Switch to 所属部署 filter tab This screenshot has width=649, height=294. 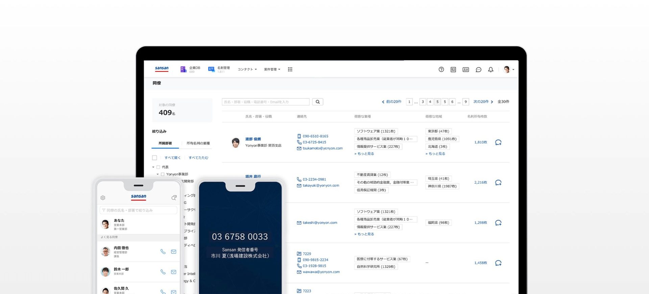tap(165, 143)
